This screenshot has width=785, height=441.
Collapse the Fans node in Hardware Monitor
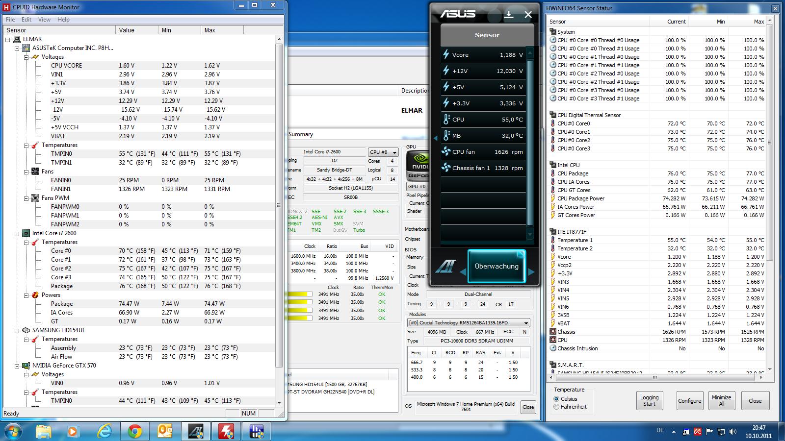coord(26,171)
